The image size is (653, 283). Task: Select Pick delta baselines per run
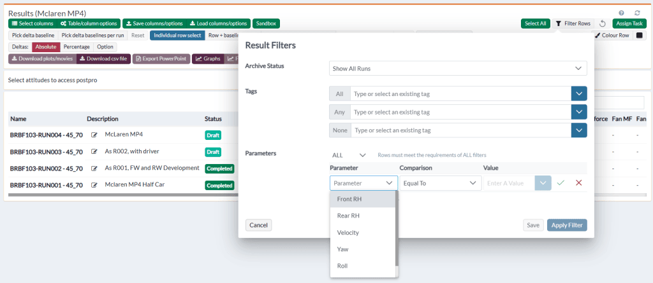92,36
